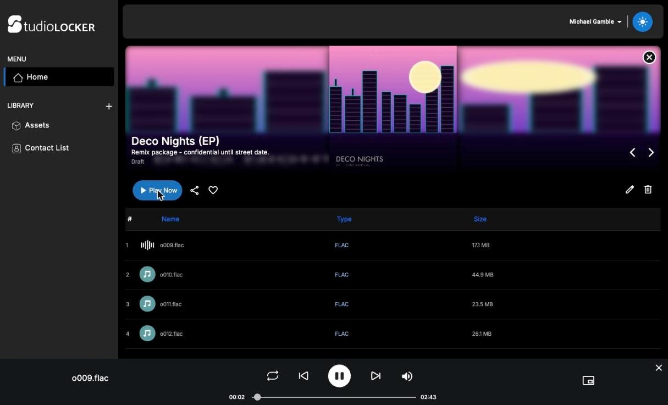Click the Play Now button
The image size is (668, 405).
point(157,190)
